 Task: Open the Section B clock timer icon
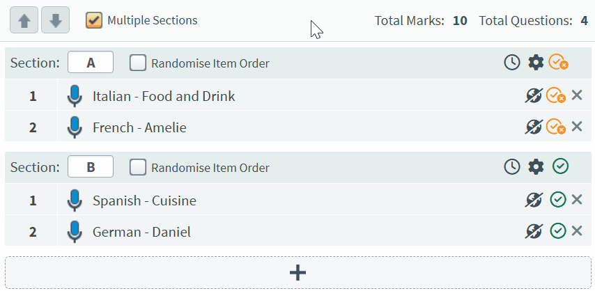pos(511,166)
